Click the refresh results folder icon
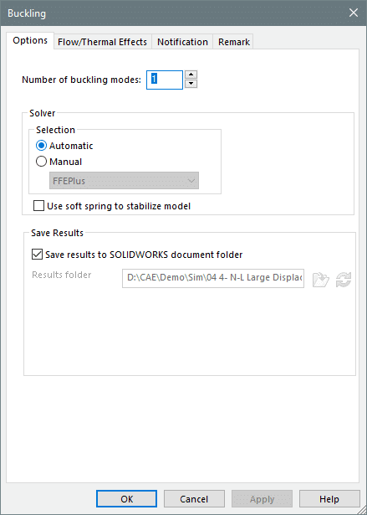The width and height of the screenshot is (367, 515). [x=344, y=280]
